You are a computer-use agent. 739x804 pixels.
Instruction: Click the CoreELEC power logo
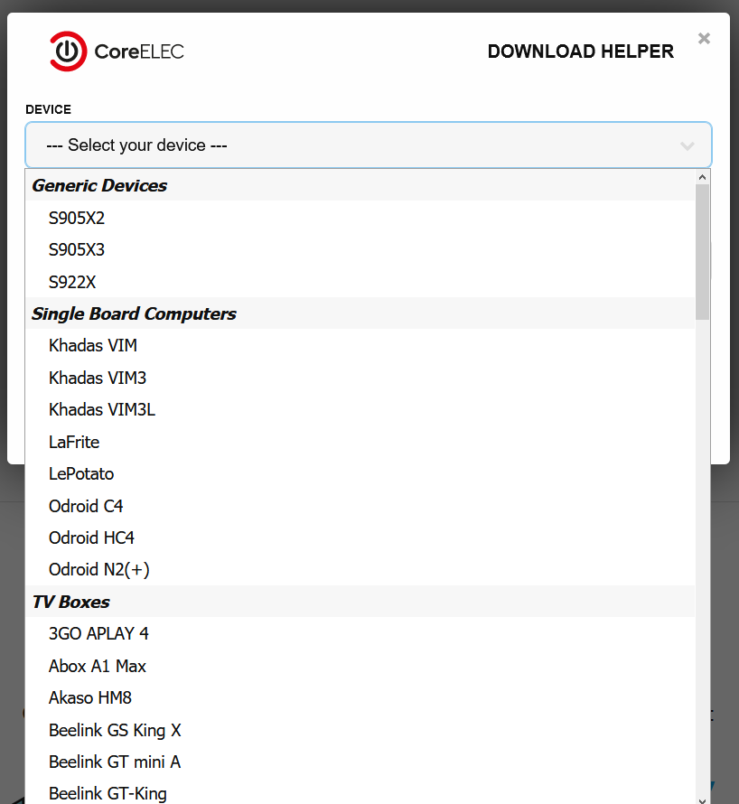[68, 51]
